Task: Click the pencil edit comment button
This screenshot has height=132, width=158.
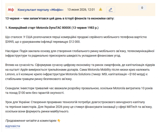Action: click(x=111, y=10)
